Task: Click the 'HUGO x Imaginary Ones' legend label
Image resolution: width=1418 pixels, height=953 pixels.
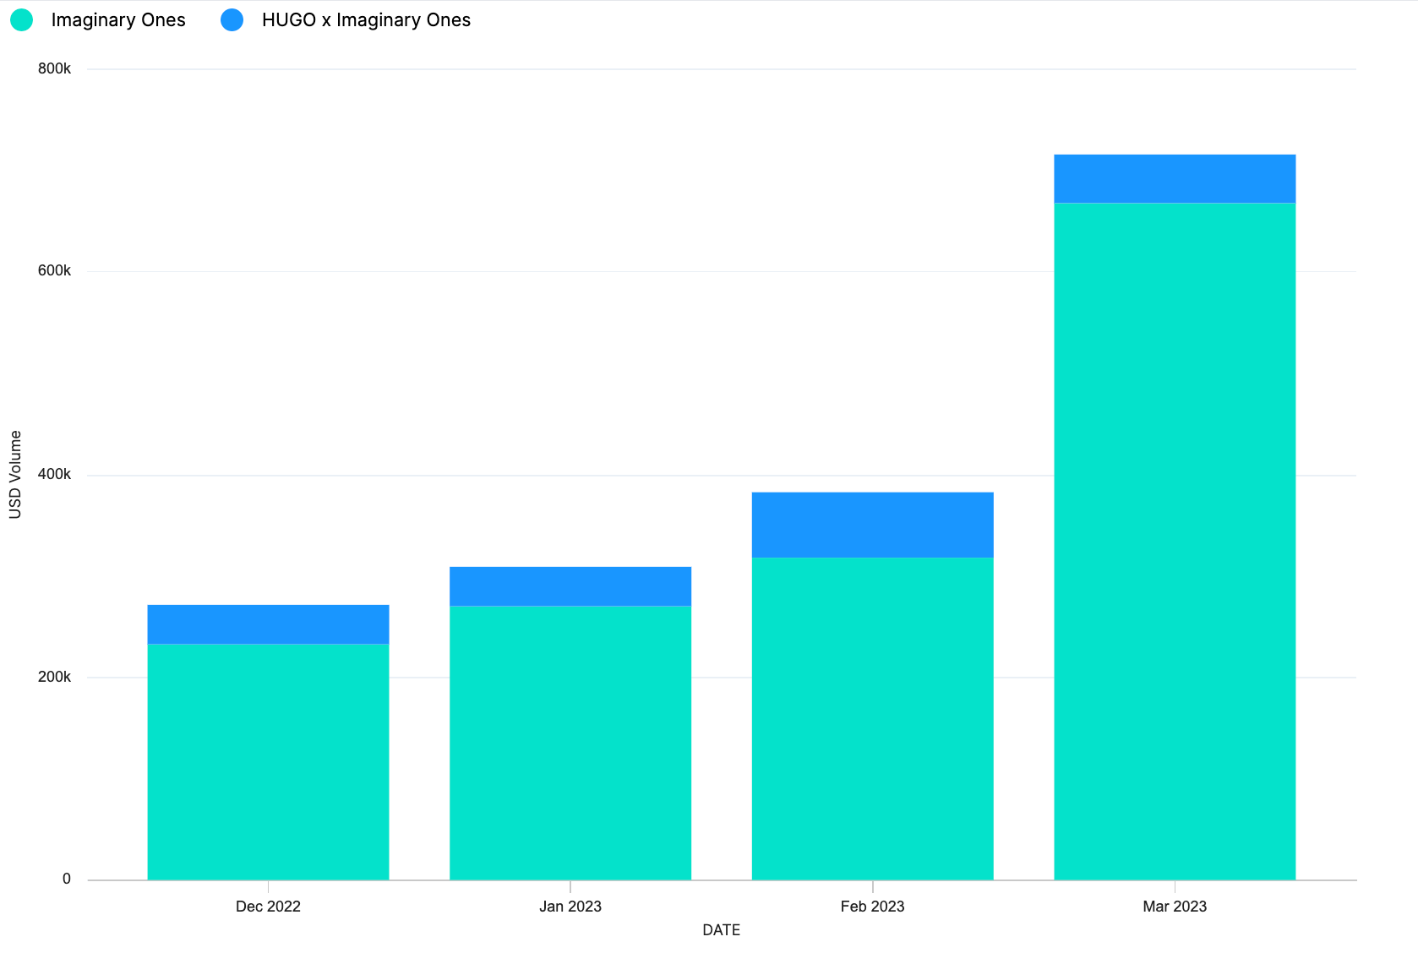Action: 366,20
